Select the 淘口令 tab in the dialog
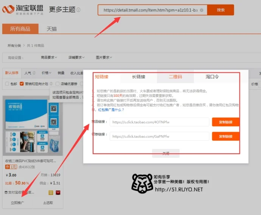The image size is (261, 215). pyautogui.click(x=212, y=76)
